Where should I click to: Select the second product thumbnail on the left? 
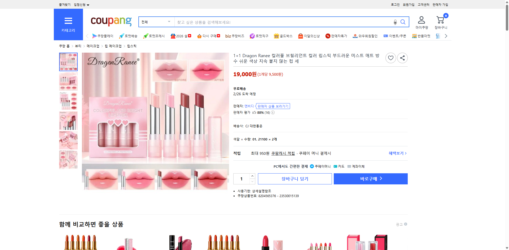pos(68,81)
